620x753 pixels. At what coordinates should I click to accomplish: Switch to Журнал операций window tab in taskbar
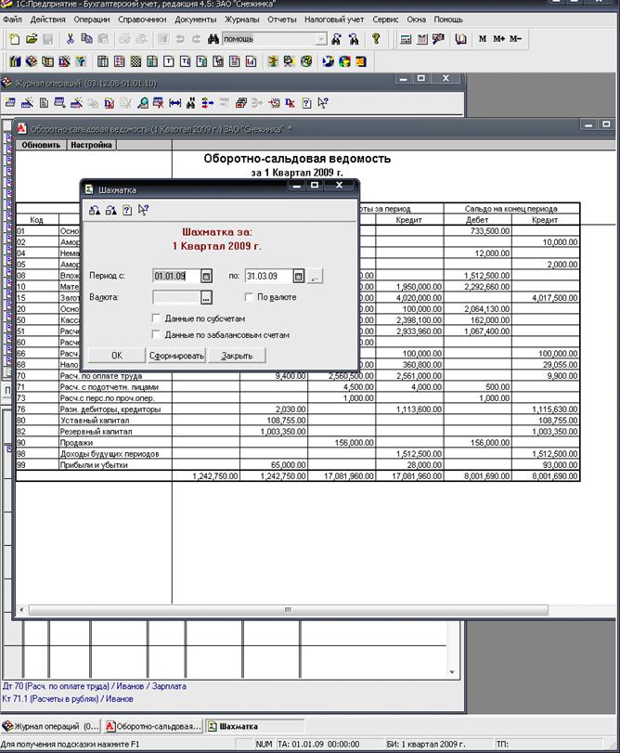tap(51, 726)
